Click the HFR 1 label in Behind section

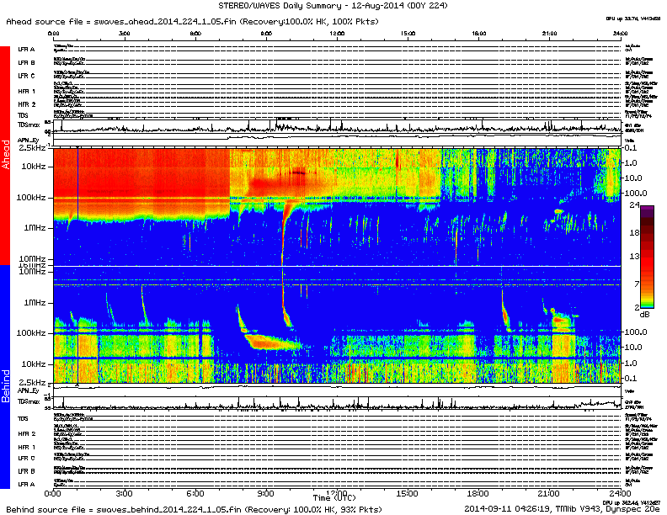pyautogui.click(x=26, y=447)
